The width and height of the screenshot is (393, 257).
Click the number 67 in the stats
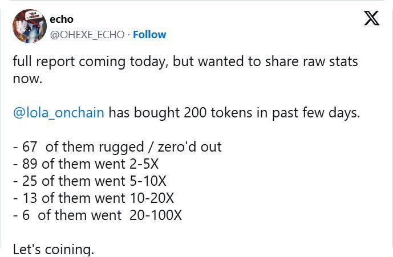30,147
